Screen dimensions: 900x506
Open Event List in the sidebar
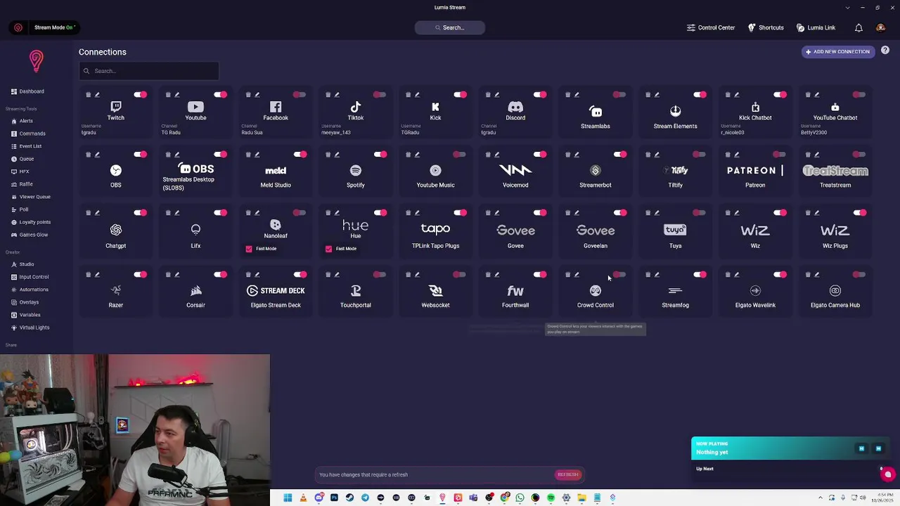pyautogui.click(x=26, y=146)
